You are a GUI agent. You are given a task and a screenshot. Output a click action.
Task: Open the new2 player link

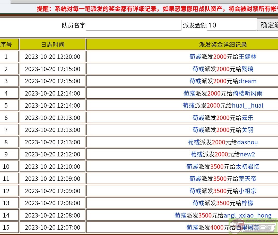point(247,154)
